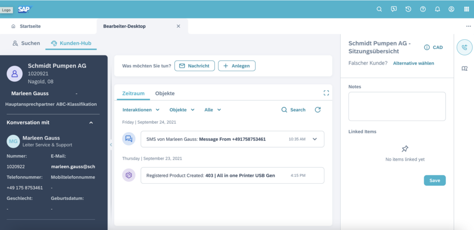Click the phone call icon in right sidebar
474x230 pixels.
pos(464,47)
